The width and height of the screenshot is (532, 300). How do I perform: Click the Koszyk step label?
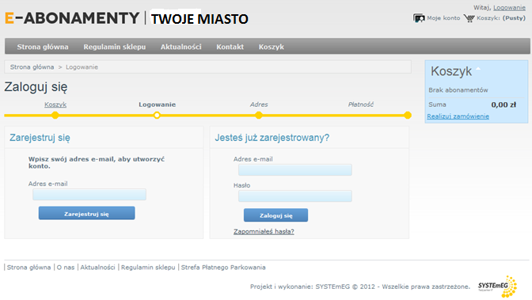tap(55, 104)
